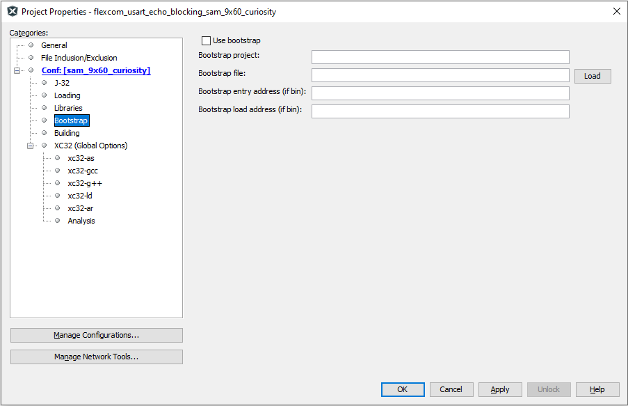
Task: Collapse the XC32 (Global Options) node
Action: tap(30, 146)
